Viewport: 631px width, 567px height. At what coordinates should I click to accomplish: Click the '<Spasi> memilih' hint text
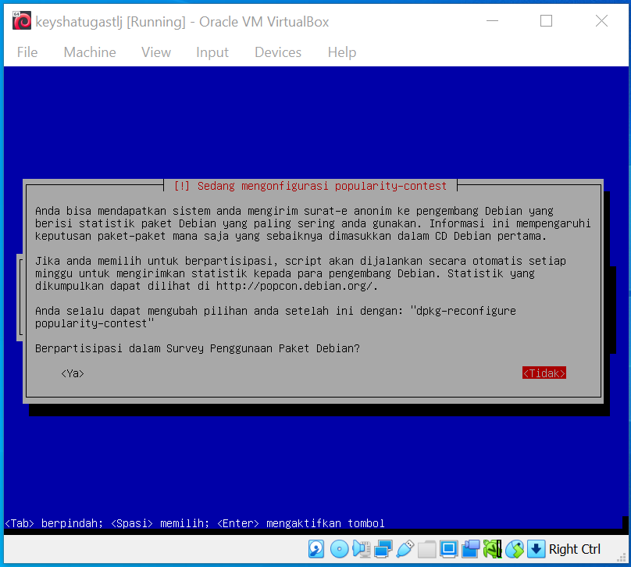pos(160,523)
